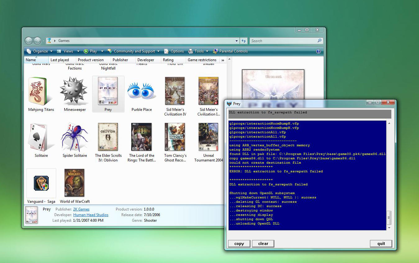Select Unreal Tournament 2004 icon
Viewport: 419px width, 263px height.
coord(209,137)
